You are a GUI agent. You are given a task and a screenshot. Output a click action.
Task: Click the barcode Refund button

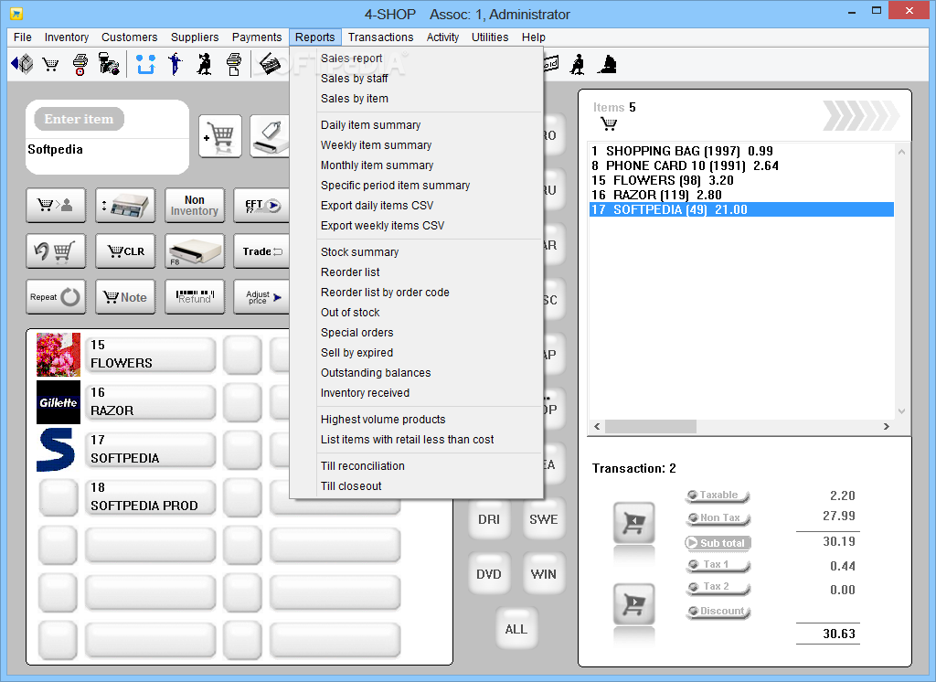pyautogui.click(x=195, y=297)
